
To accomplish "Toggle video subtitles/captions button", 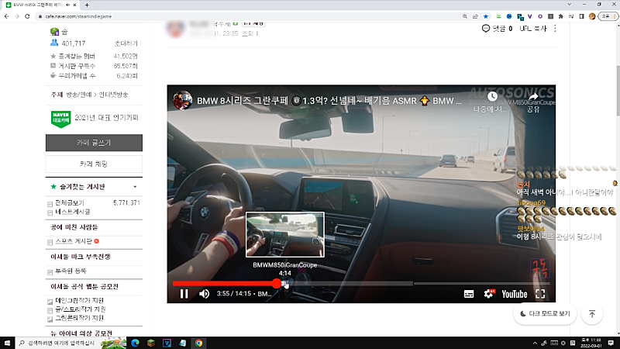I will click(469, 294).
